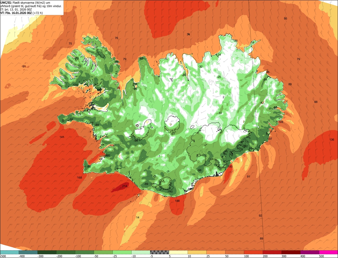
Task: Click the header line starting 'yfirborð (grænt til'
Action: point(31,6)
